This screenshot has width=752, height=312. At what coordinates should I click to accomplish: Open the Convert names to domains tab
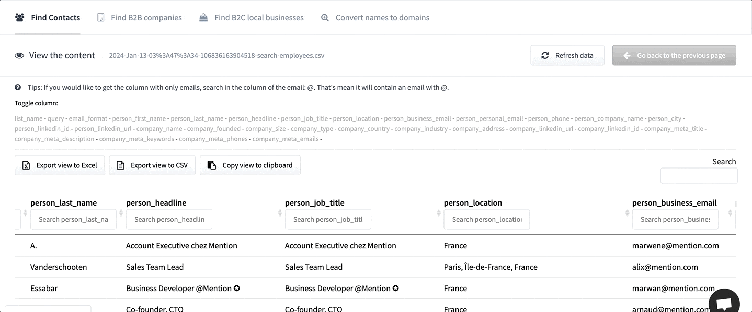382,17
